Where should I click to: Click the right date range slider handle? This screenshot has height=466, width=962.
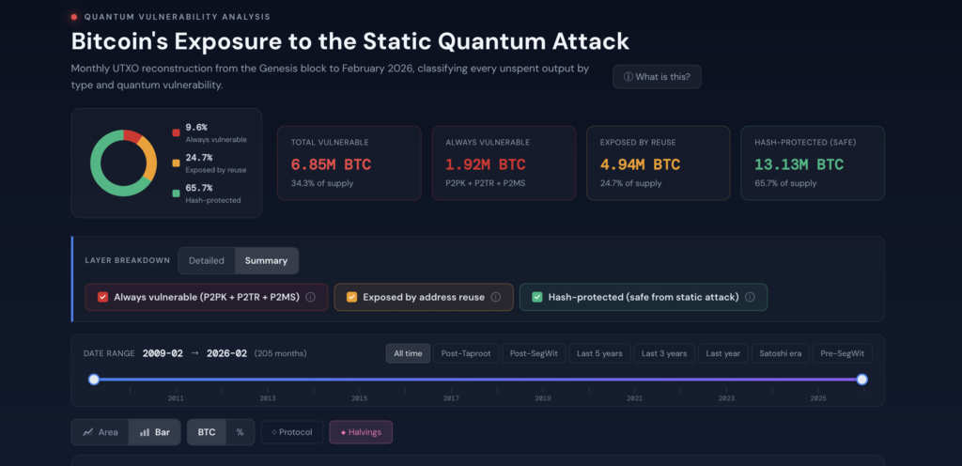862,380
